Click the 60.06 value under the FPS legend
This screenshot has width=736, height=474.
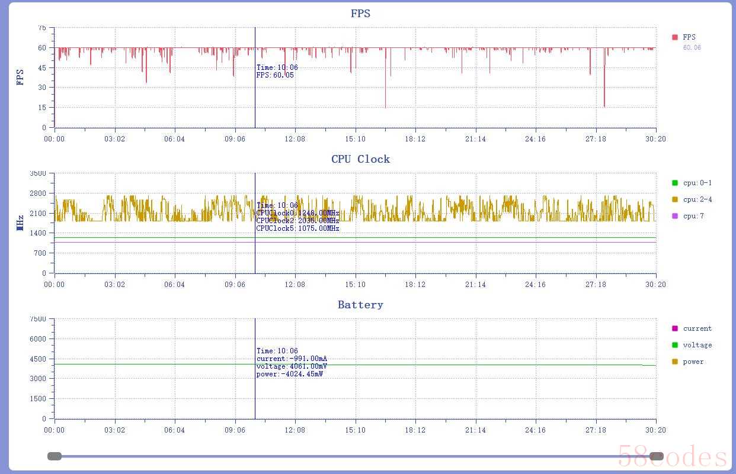point(692,47)
